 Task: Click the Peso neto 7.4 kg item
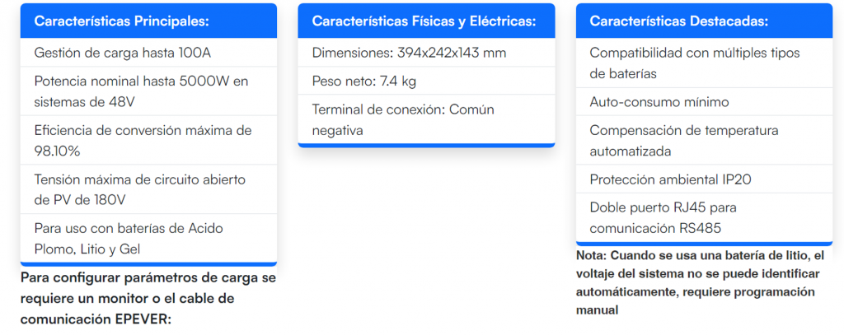pyautogui.click(x=425, y=81)
